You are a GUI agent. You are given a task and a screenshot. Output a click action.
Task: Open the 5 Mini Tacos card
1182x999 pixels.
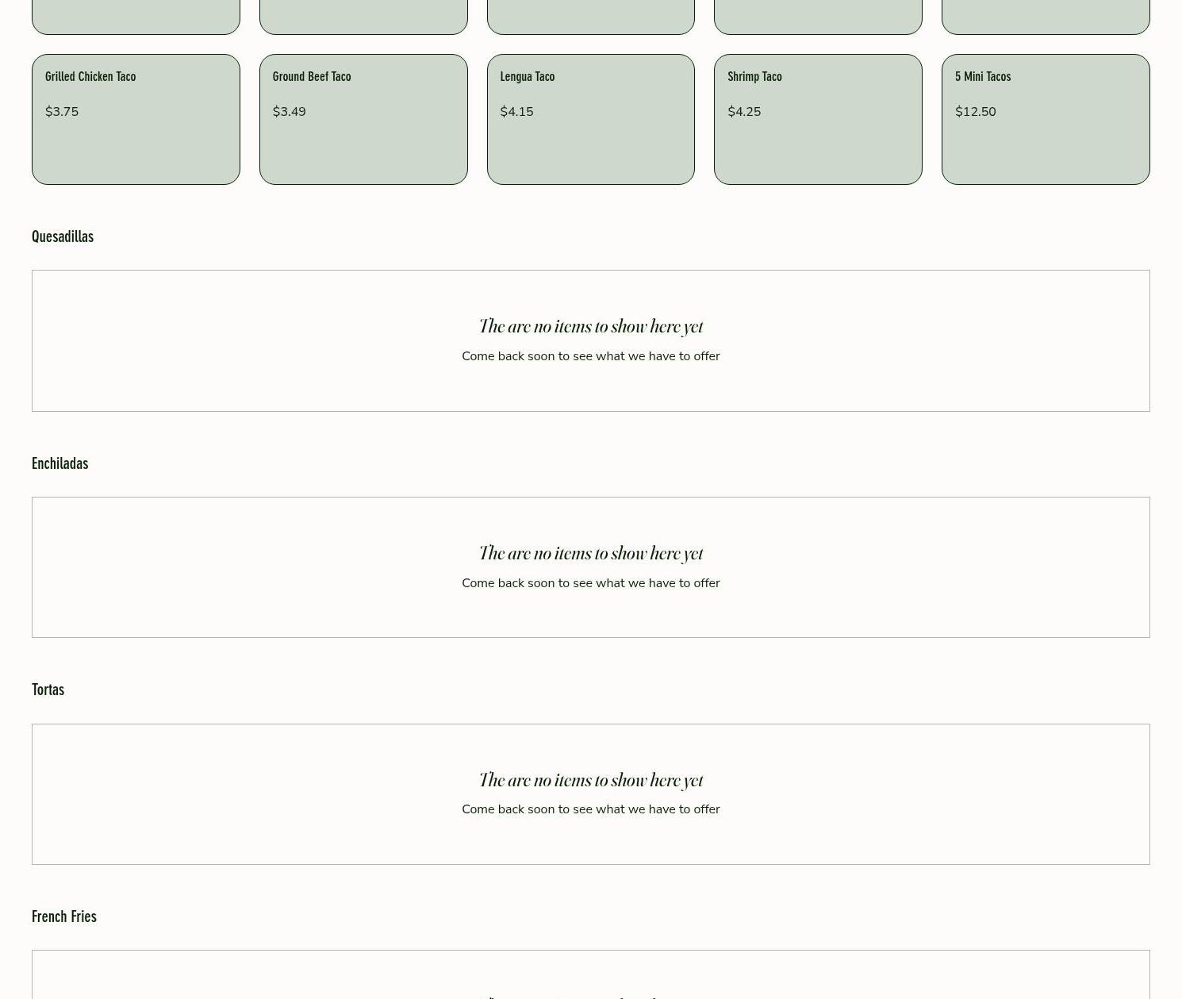1046,119
